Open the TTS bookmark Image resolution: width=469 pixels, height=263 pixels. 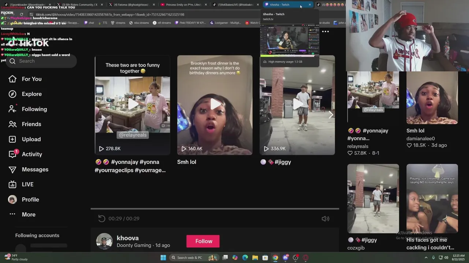pyautogui.click(x=103, y=23)
